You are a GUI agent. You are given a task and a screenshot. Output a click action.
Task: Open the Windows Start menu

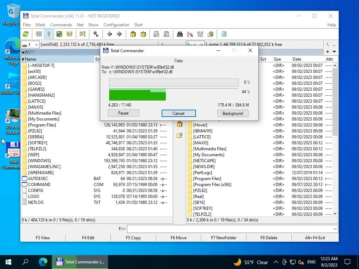8,262
